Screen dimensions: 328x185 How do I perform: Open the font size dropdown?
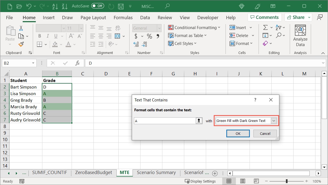pos(81,28)
